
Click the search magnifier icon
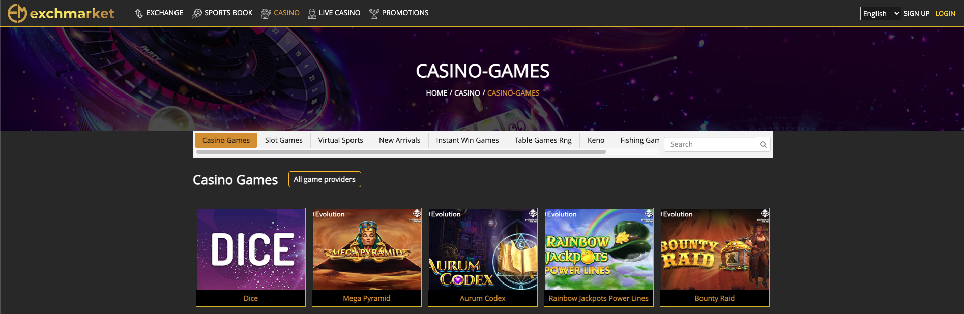pyautogui.click(x=763, y=145)
